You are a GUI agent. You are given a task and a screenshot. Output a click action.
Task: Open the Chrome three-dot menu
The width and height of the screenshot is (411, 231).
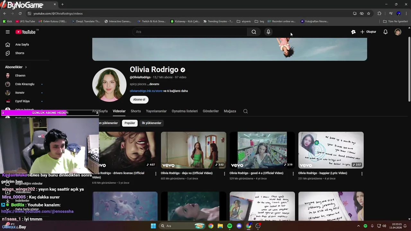(x=406, y=13)
